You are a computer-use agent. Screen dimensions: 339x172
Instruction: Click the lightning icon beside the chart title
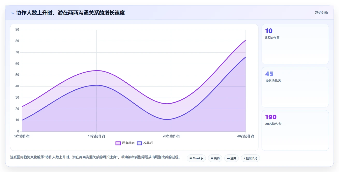click(x=12, y=13)
